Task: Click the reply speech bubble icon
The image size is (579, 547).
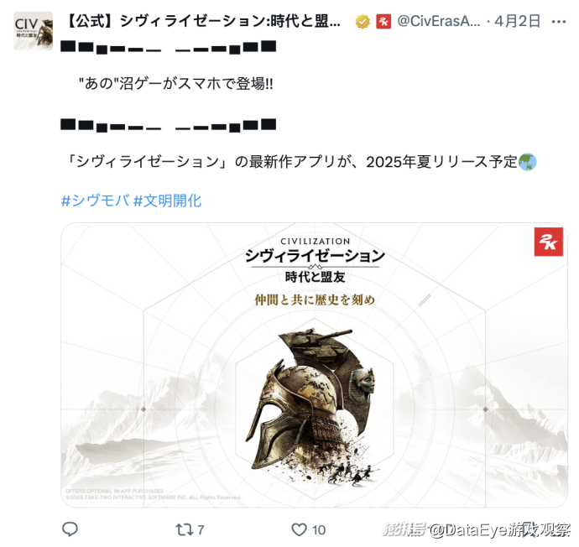Action: 70,529
